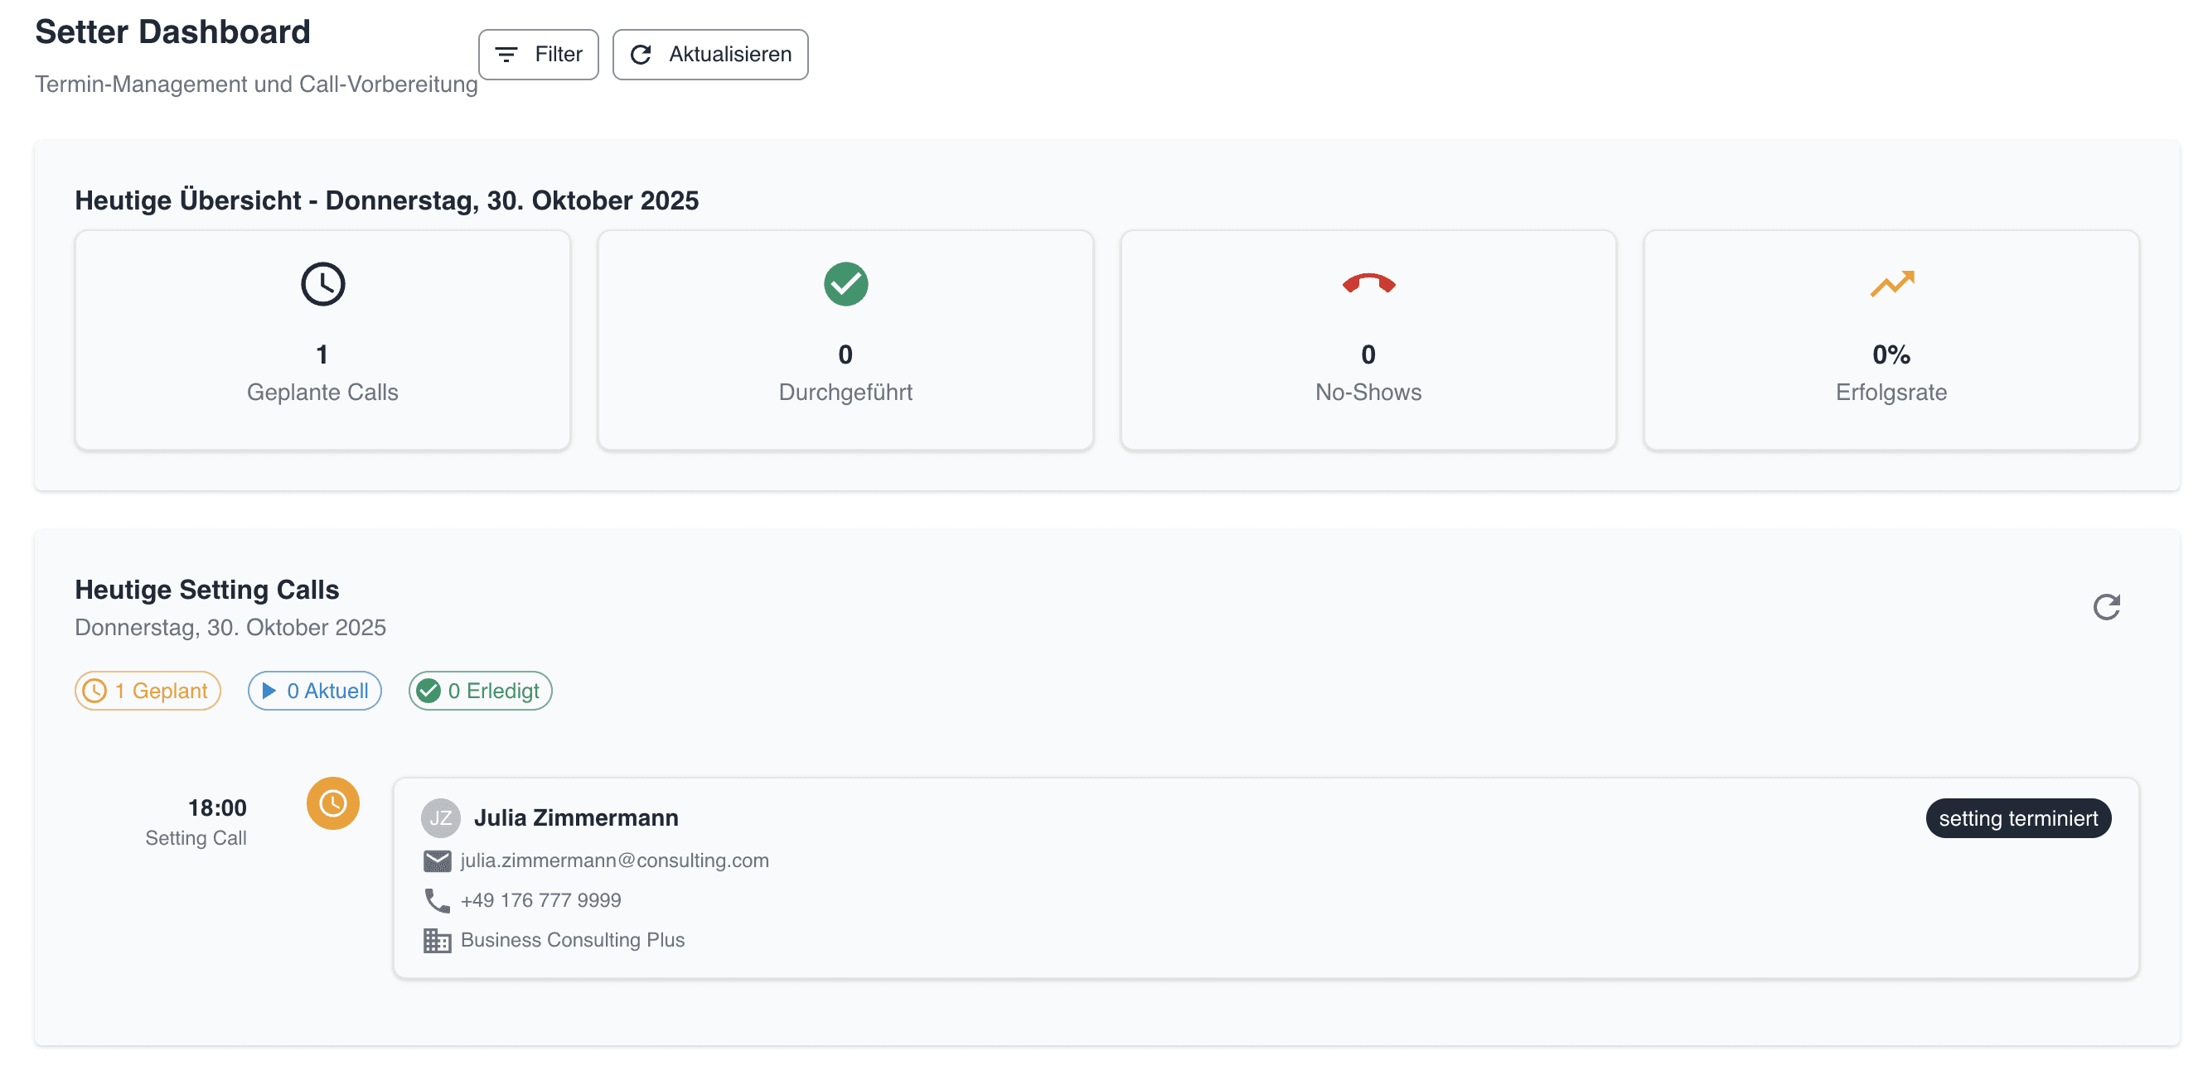Viewport: 2203px width, 1070px height.
Task: Refresh Heutige Setting Calls with reload icon
Action: tap(2105, 607)
